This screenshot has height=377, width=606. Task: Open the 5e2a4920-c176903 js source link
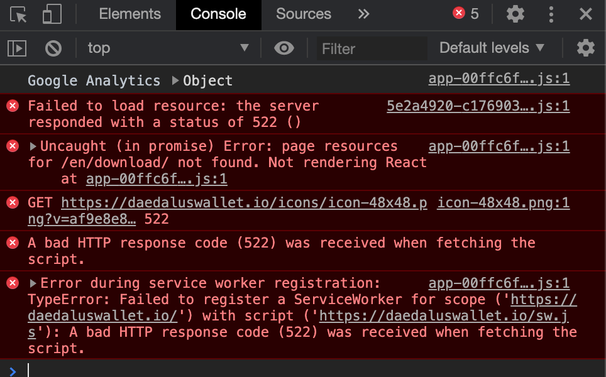(x=478, y=106)
